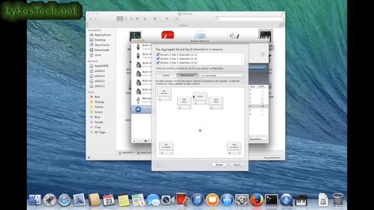Open Terminal from the Dock

click(271, 199)
